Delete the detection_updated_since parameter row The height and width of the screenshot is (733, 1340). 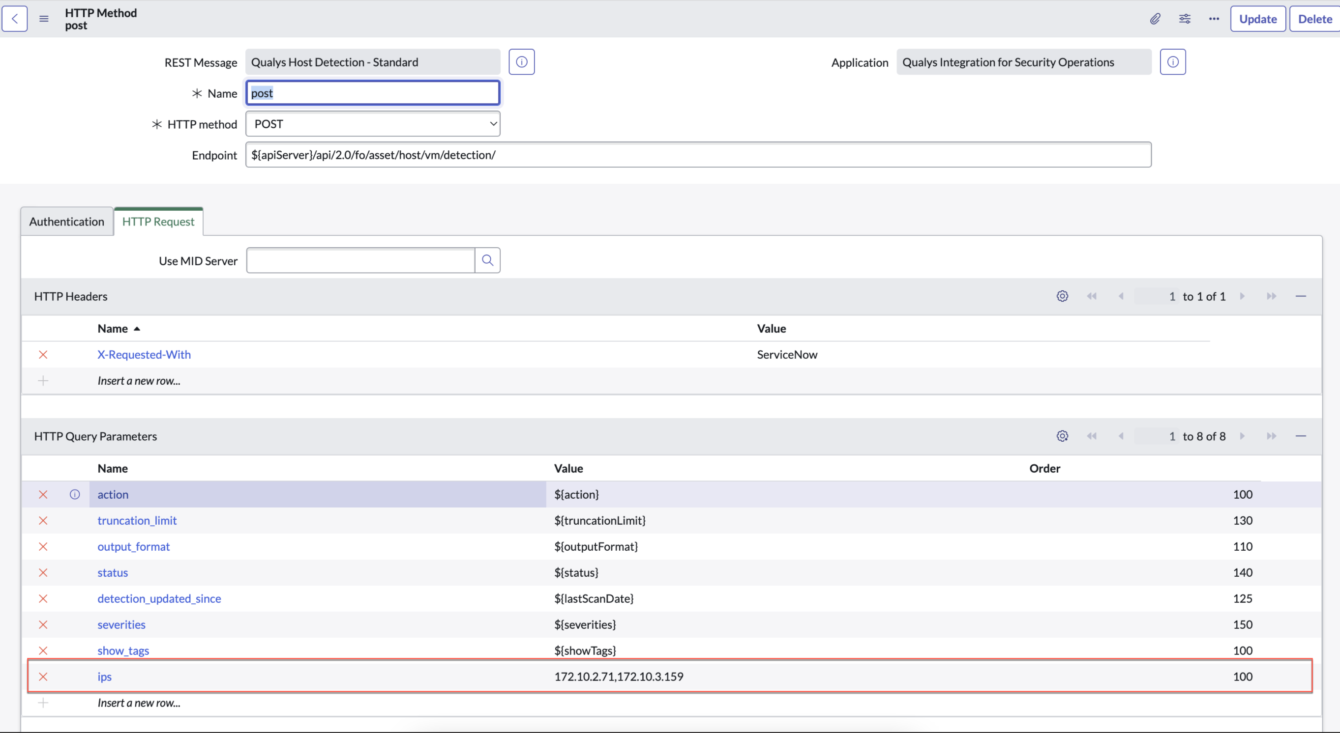43,598
